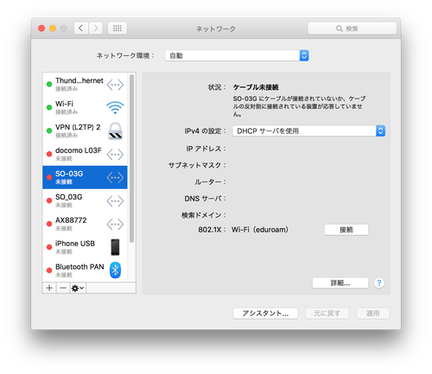
Task: Open the help question mark button
Action: tap(379, 282)
